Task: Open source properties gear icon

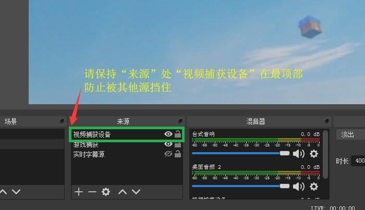Action: 106,192
